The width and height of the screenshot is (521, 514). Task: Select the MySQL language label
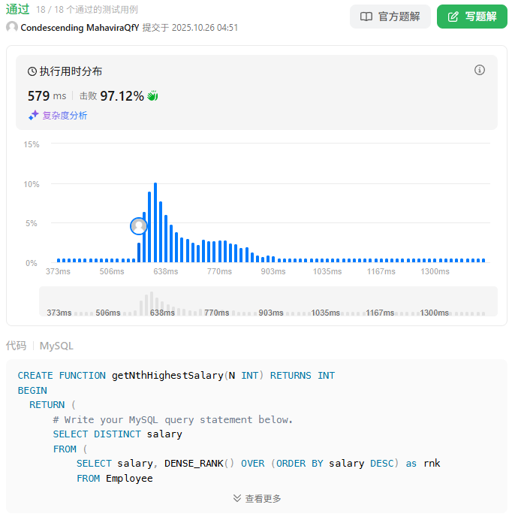[x=56, y=346]
